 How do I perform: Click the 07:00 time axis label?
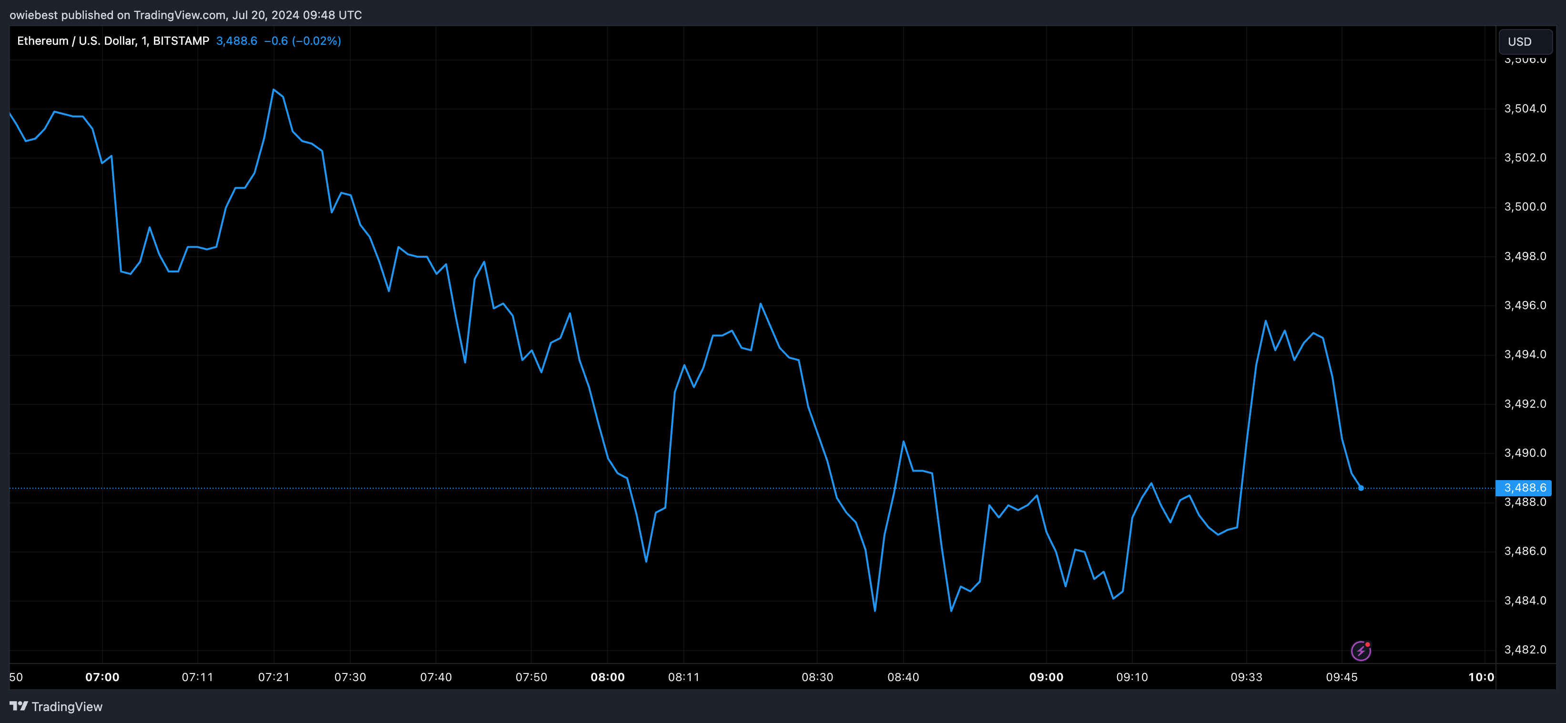pyautogui.click(x=102, y=677)
